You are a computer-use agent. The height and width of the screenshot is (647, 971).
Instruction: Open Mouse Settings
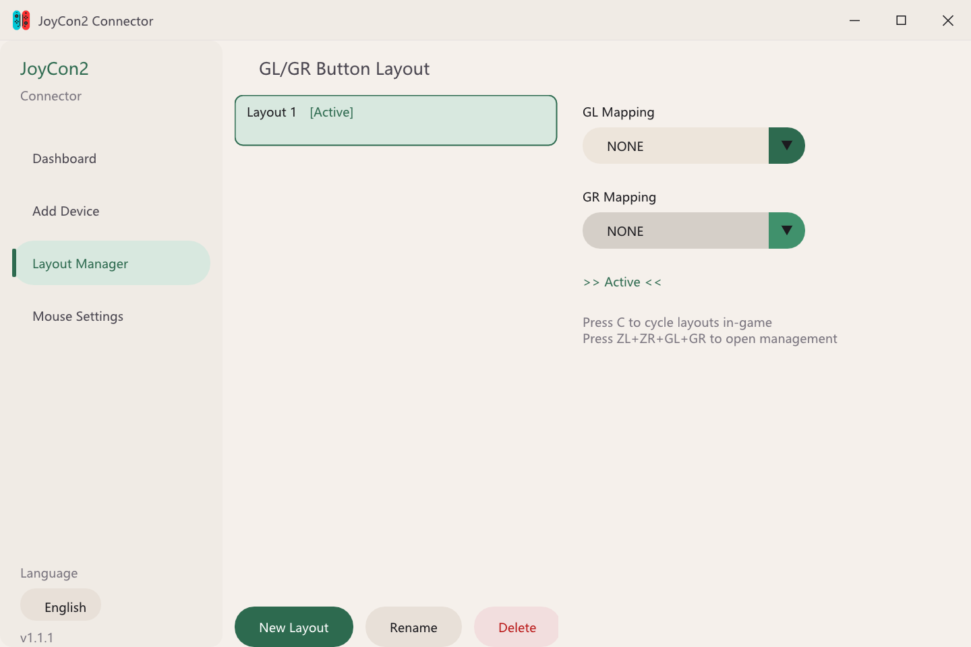[x=78, y=315]
